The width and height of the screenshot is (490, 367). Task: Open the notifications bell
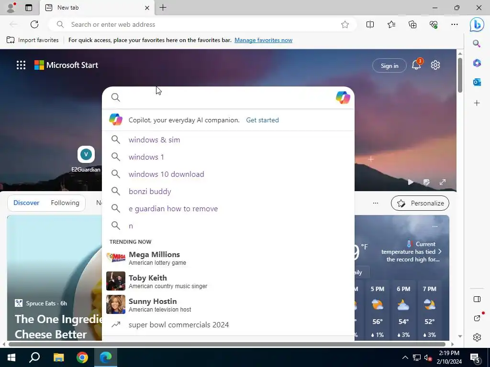click(x=416, y=65)
